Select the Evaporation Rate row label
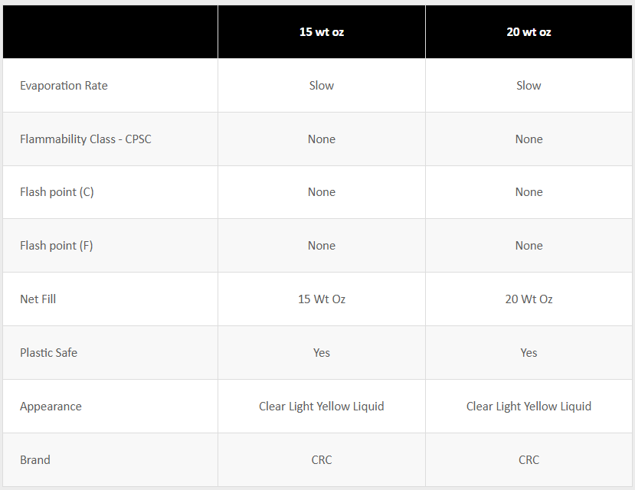 pyautogui.click(x=64, y=86)
